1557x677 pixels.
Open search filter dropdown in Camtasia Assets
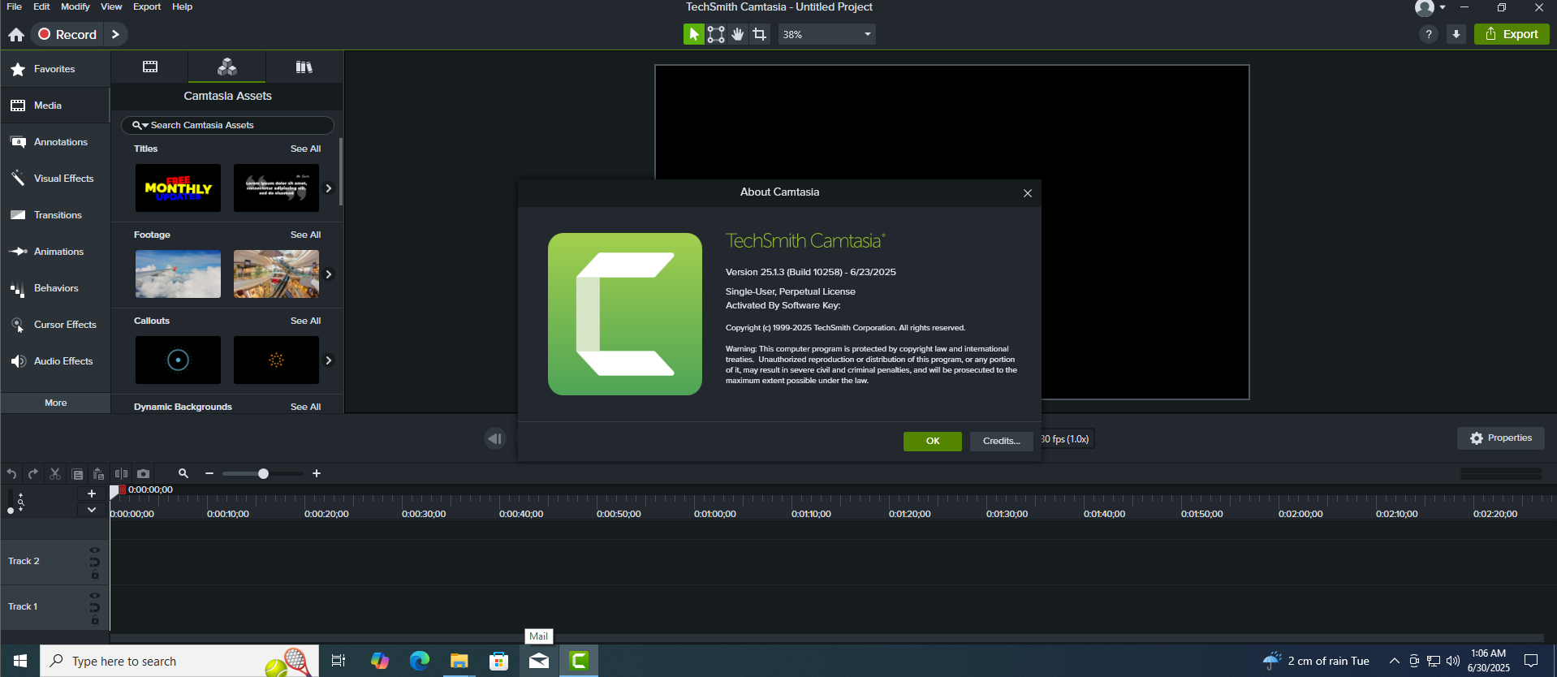point(140,125)
